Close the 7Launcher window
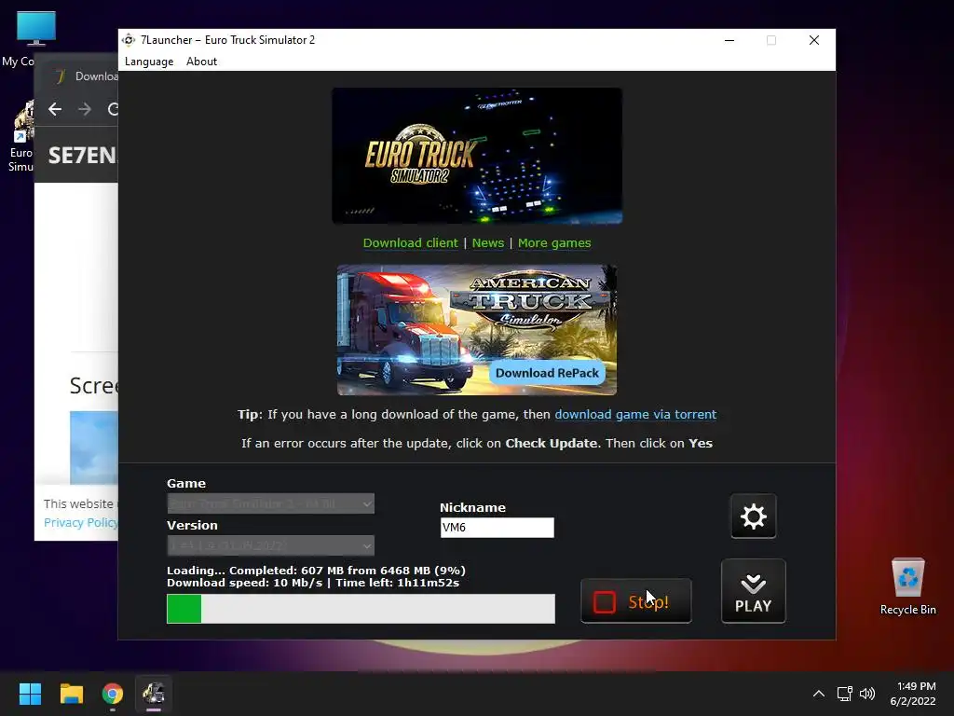Screen dimensions: 954x716 (x=814, y=40)
